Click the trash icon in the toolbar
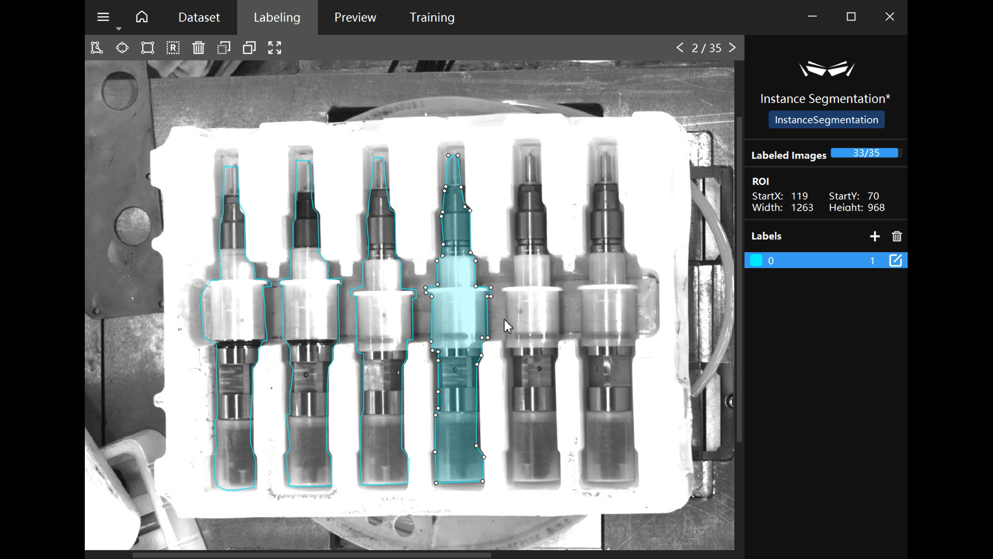 (199, 48)
